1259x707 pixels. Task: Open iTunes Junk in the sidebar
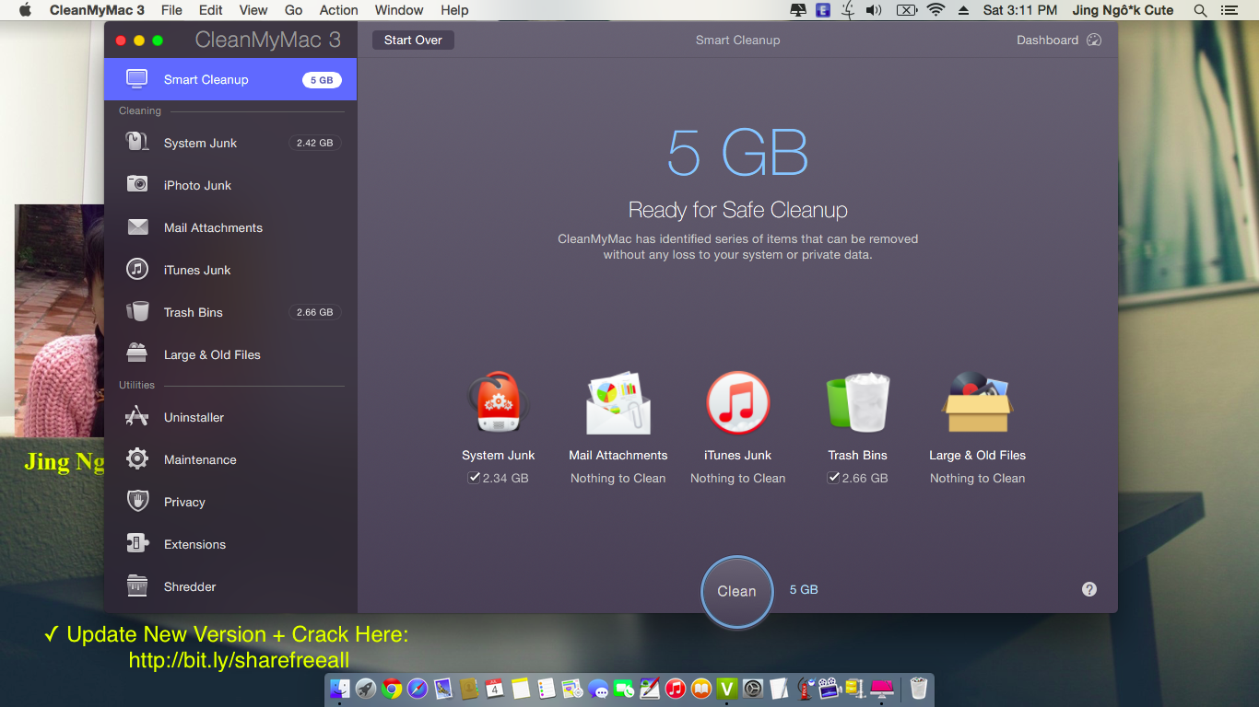tap(230, 270)
